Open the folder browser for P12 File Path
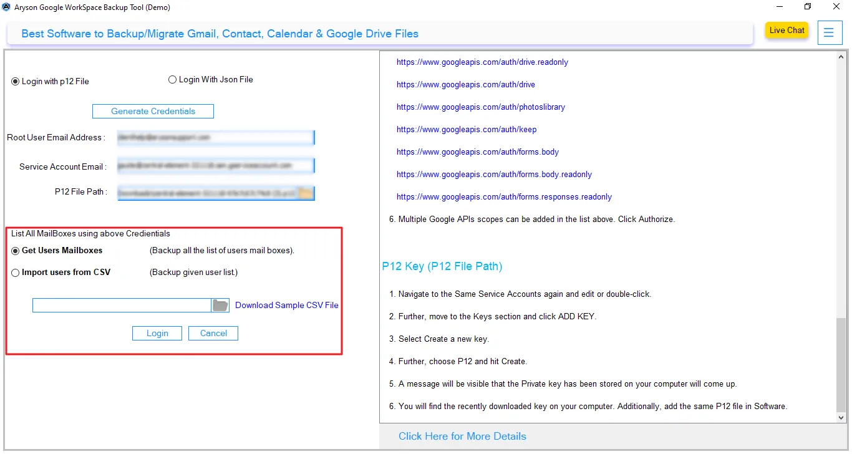Screen dimensions: 852x454 click(x=305, y=193)
